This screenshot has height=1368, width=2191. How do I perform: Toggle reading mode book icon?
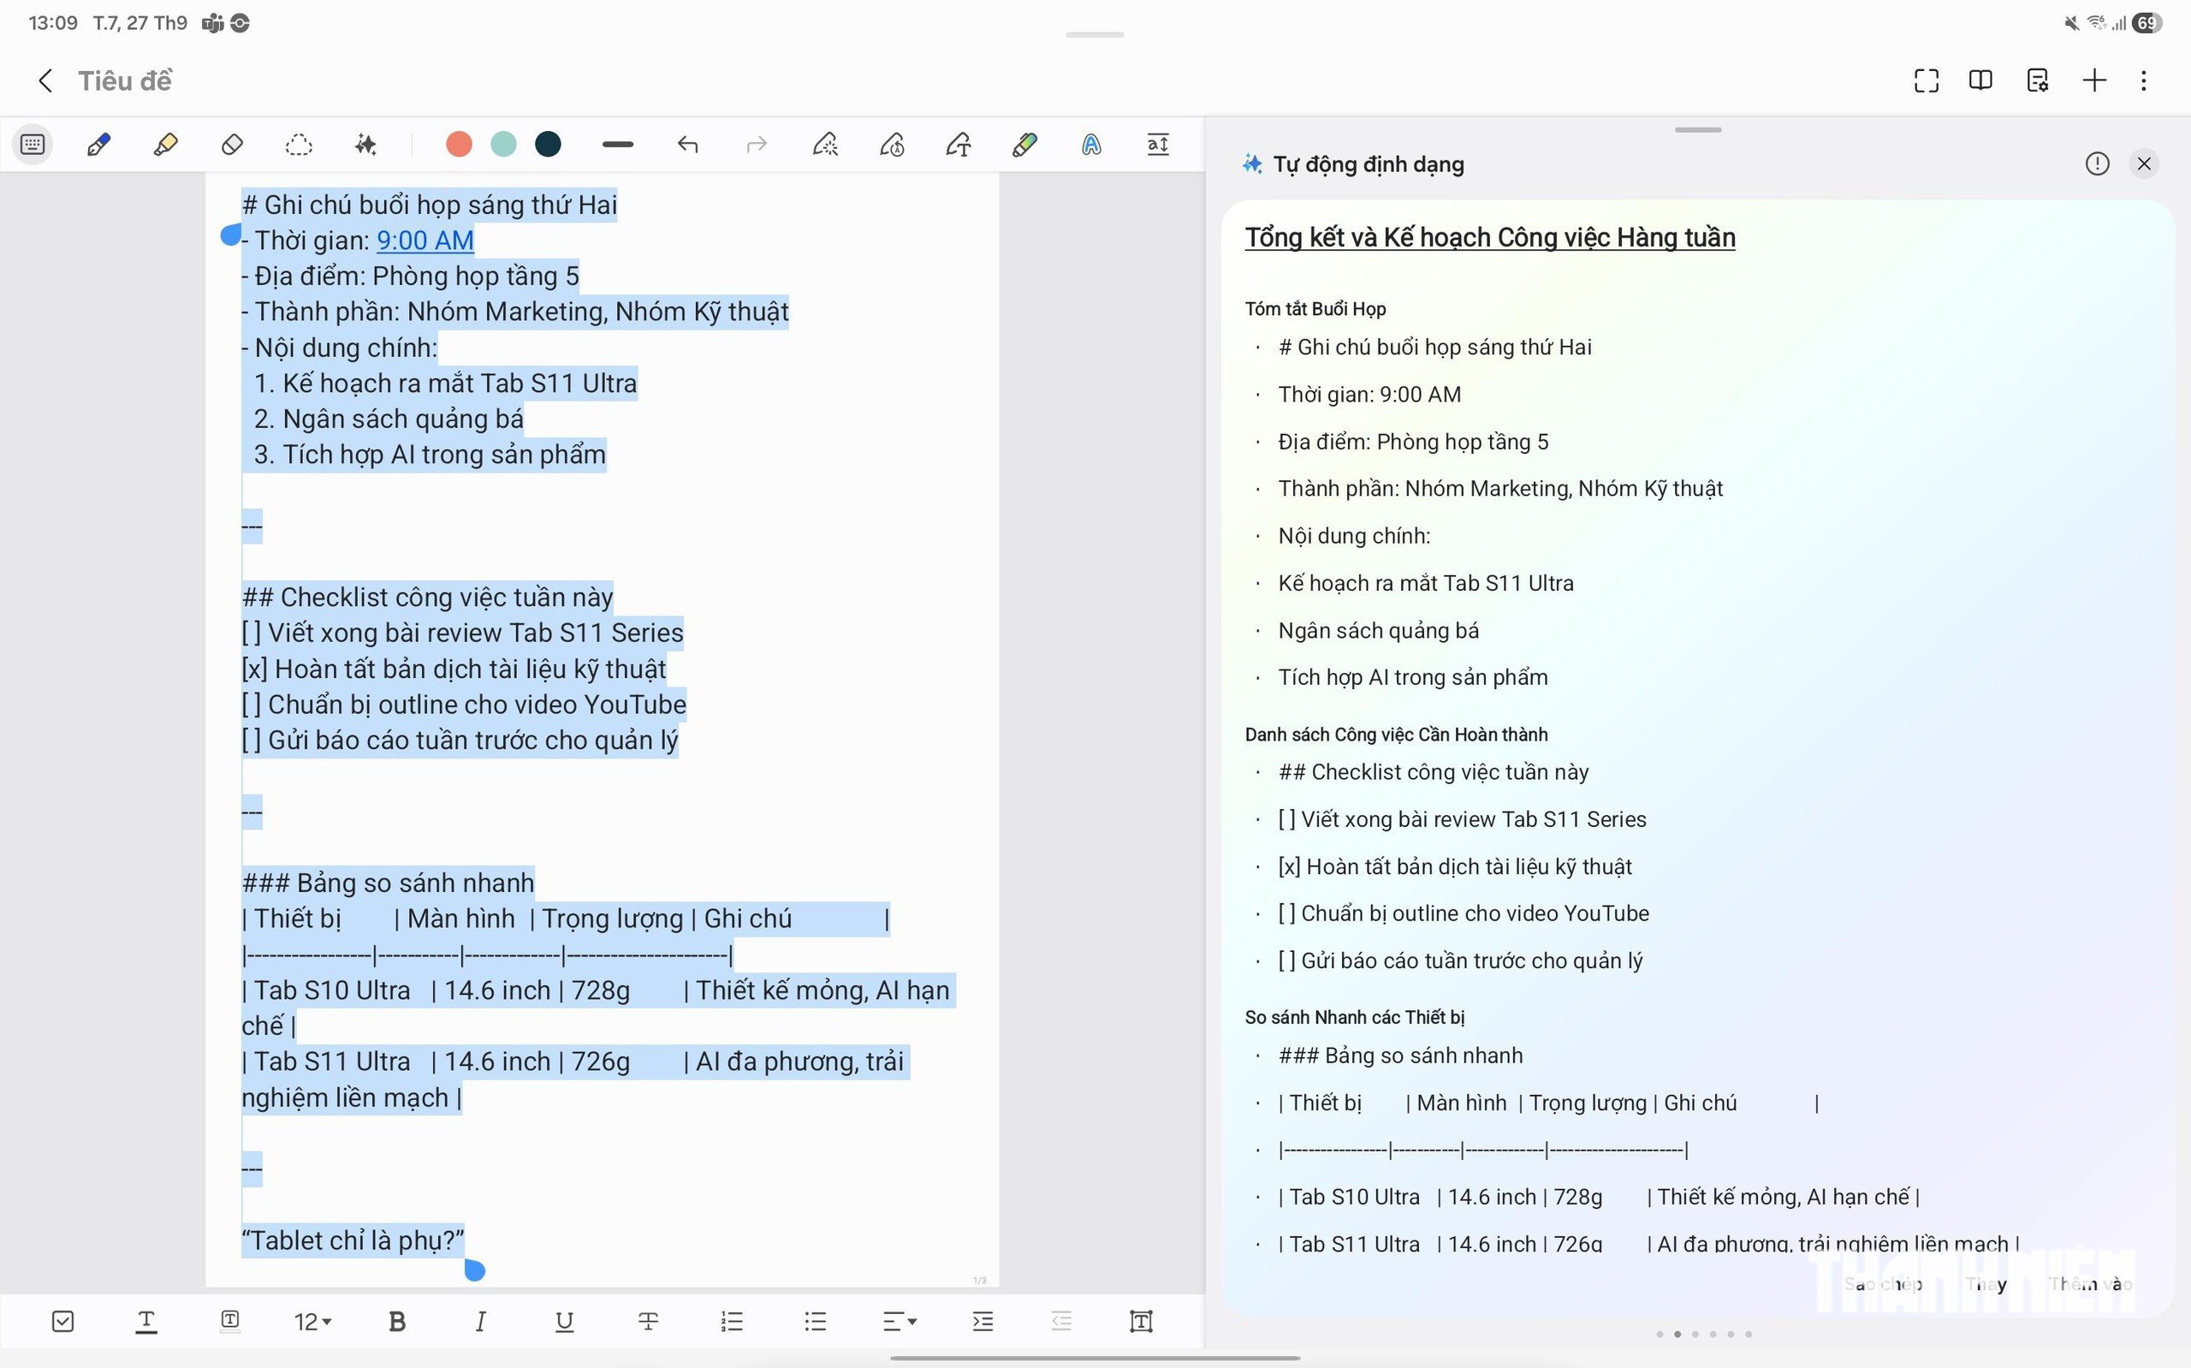pyautogui.click(x=1980, y=80)
